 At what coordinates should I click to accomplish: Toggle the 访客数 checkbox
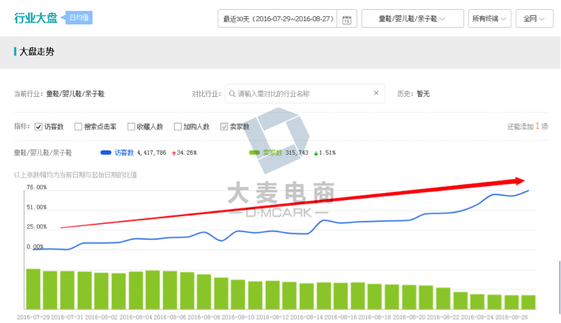pyautogui.click(x=39, y=127)
